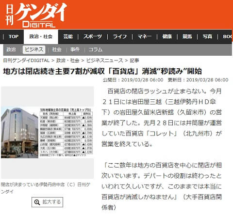This screenshot has width=233, height=214.
Task: Select the 政治・社会 navigation tab
Action: tap(41, 37)
